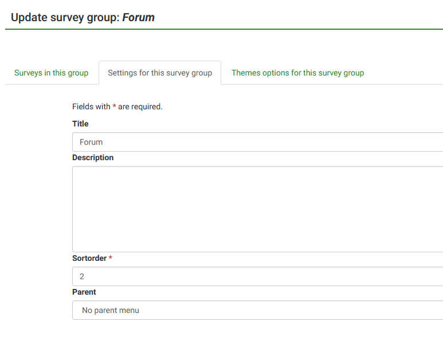The height and width of the screenshot is (337, 443).
Task: Click into the Title input field
Action: [258, 142]
